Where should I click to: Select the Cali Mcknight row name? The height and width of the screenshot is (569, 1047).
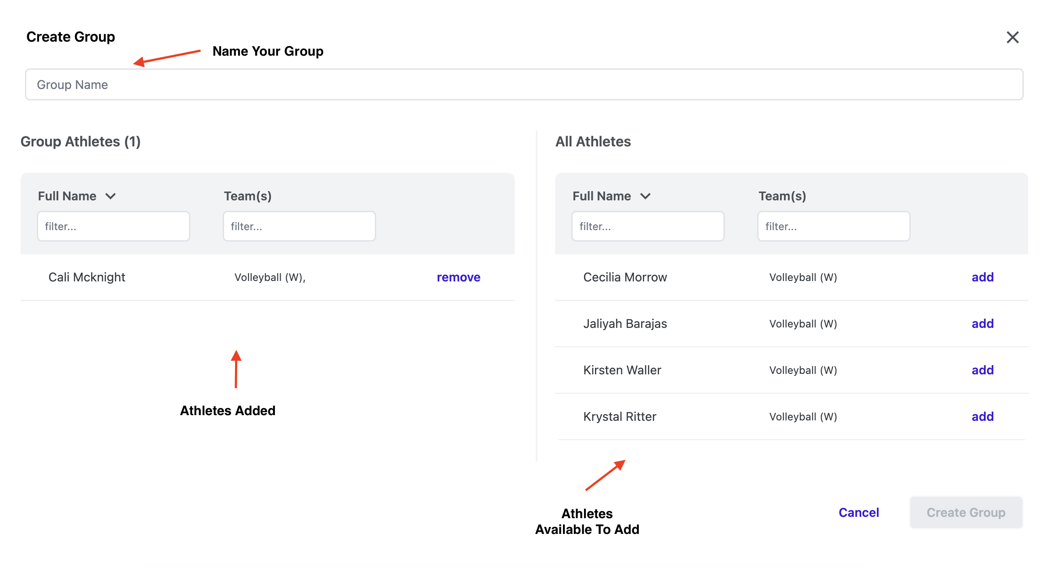tap(87, 277)
